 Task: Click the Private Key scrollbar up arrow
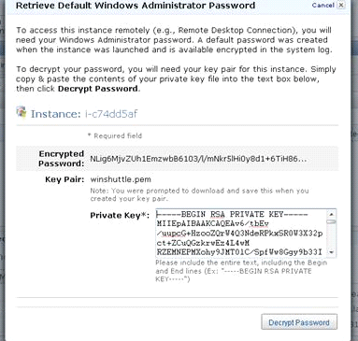tap(332, 214)
